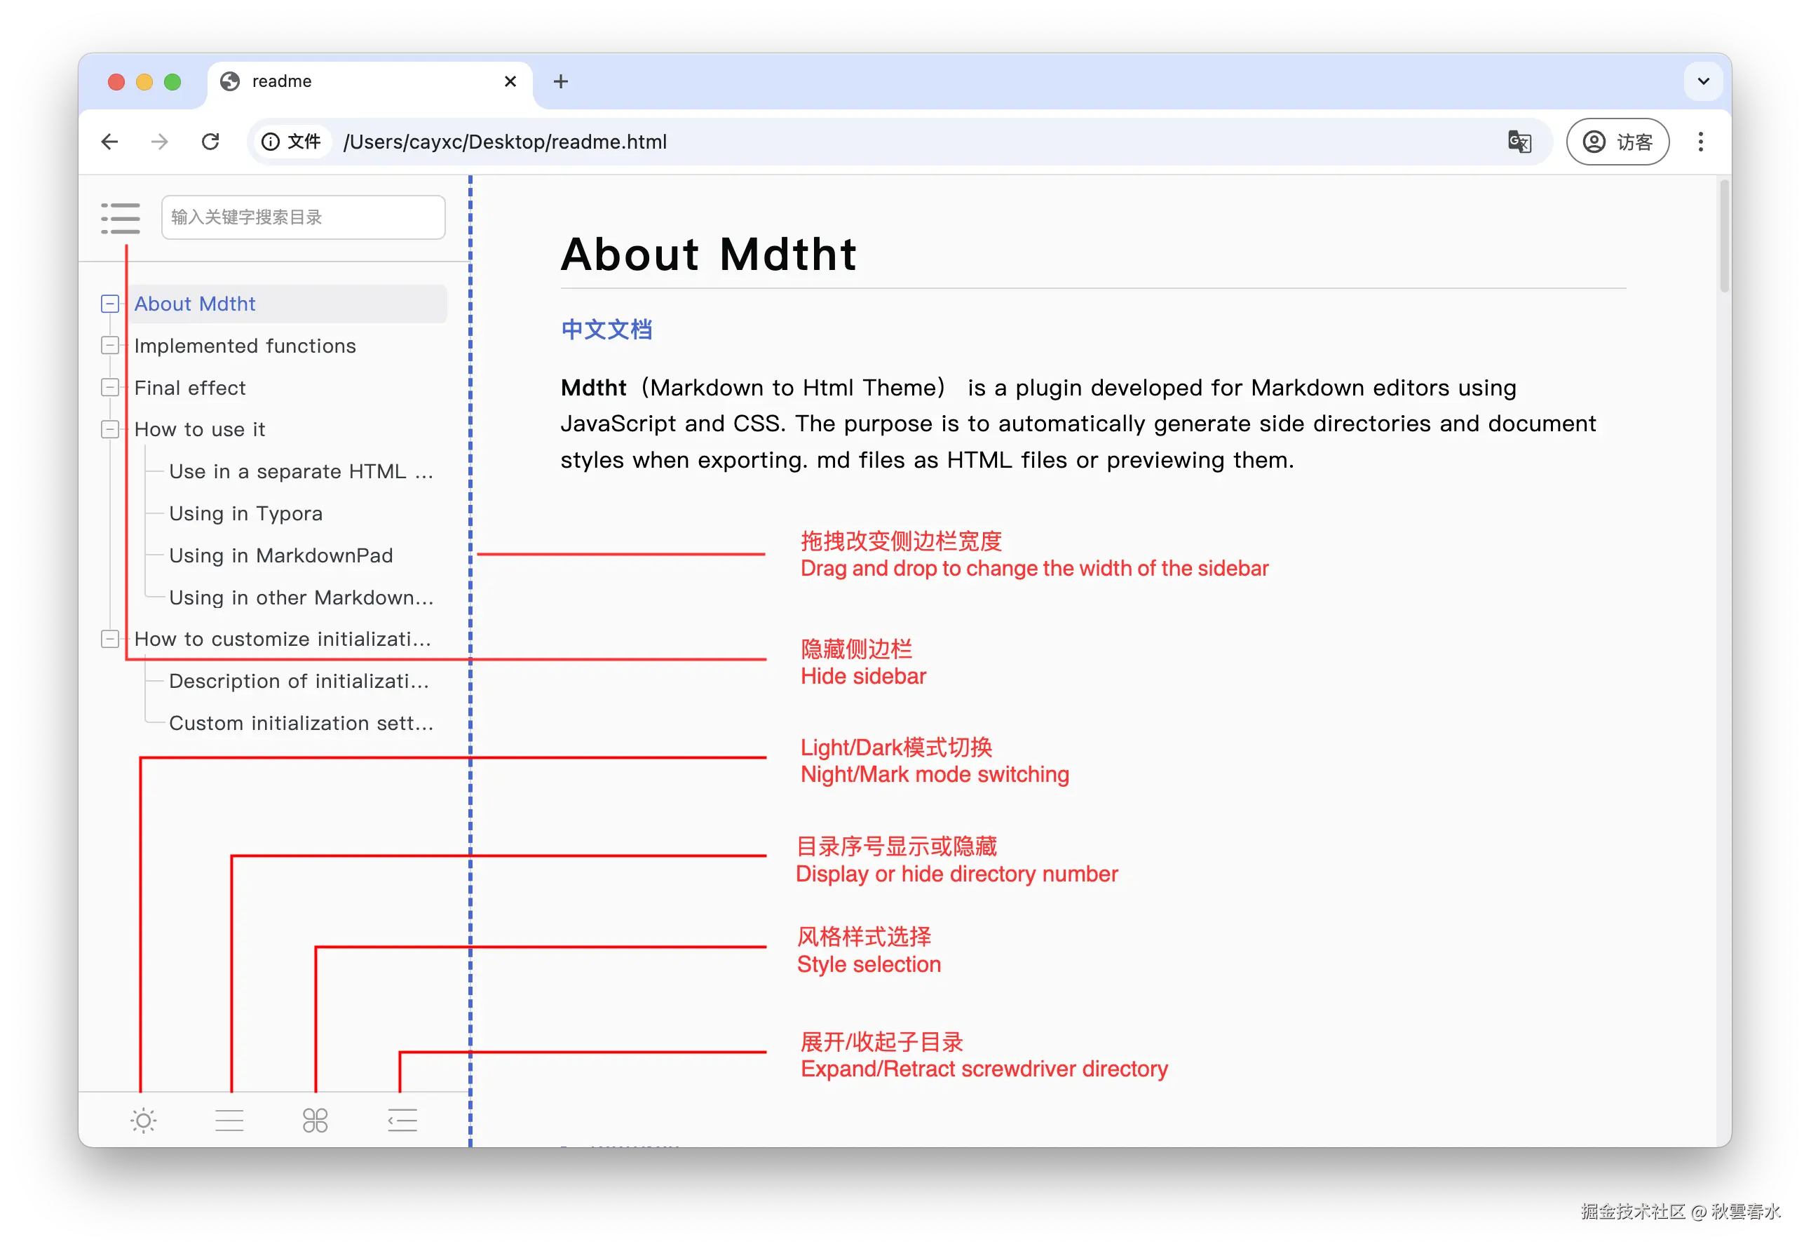
Task: Collapse the About Mdtht tree node
Action: click(x=109, y=304)
